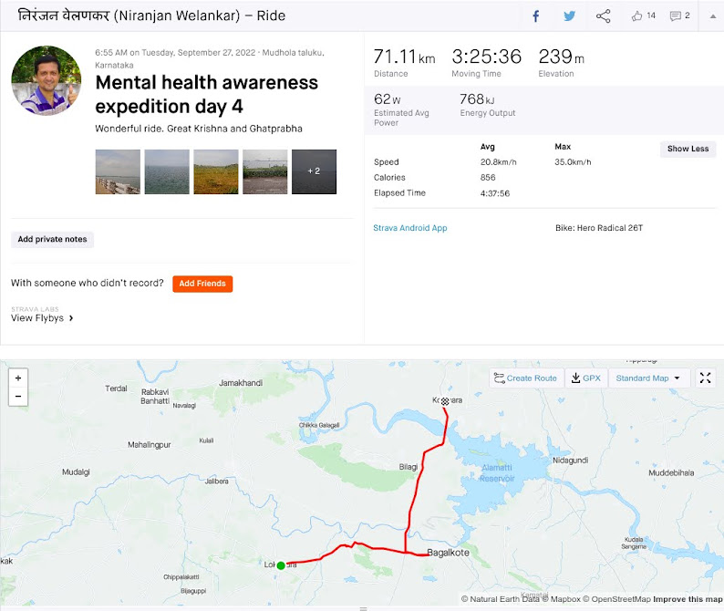Download the GPX file
Image resolution: width=724 pixels, height=611 pixels.
tap(585, 378)
